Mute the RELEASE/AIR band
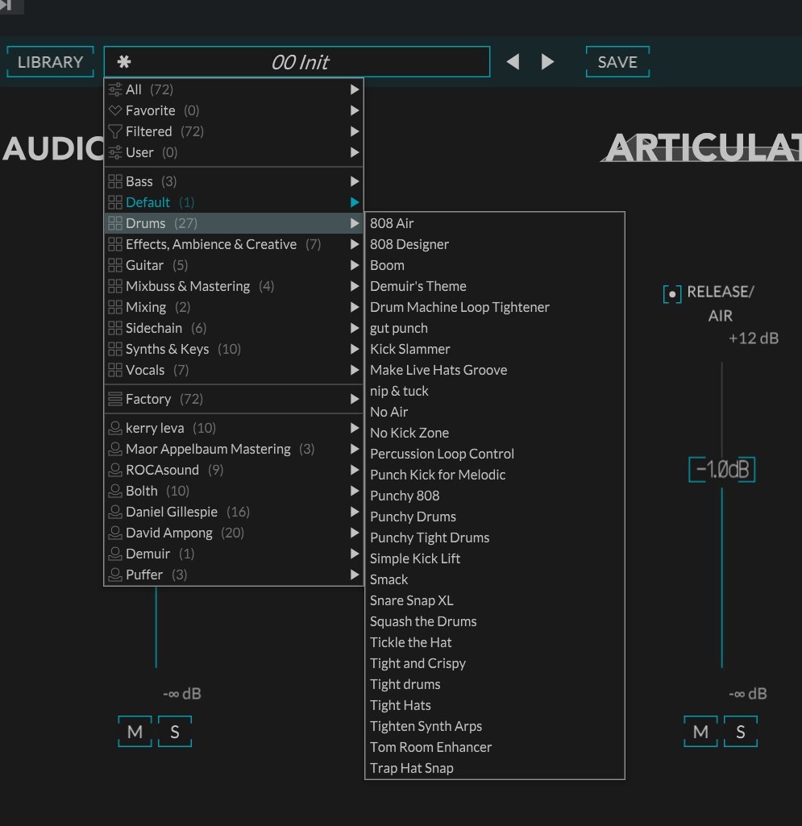 tap(700, 732)
